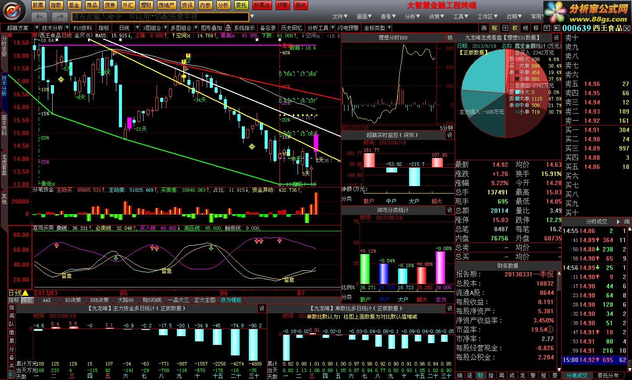
Task: Open the 外汇 category button
Action: [x=128, y=5]
